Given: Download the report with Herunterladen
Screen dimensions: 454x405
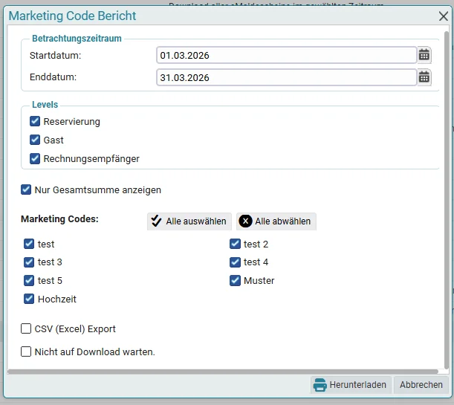Looking at the screenshot, I should [x=351, y=385].
